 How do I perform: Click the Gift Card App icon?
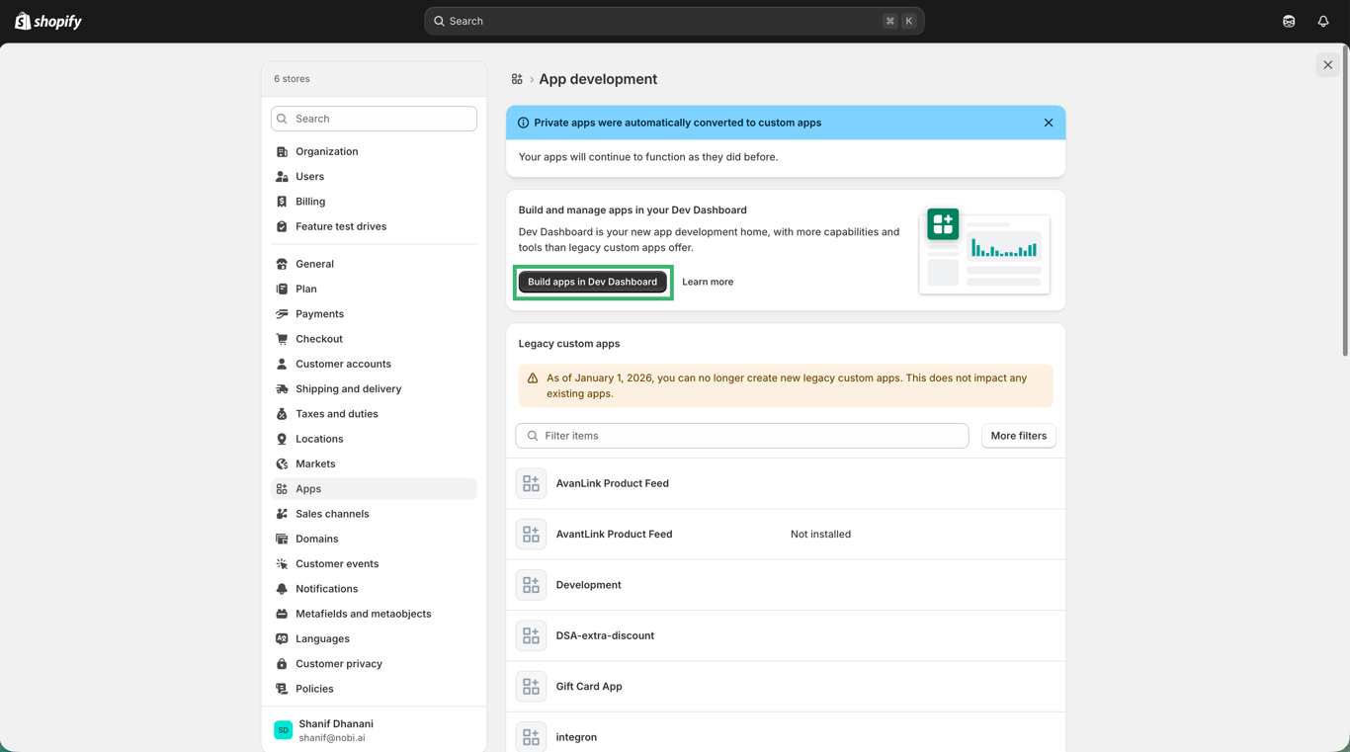point(531,687)
